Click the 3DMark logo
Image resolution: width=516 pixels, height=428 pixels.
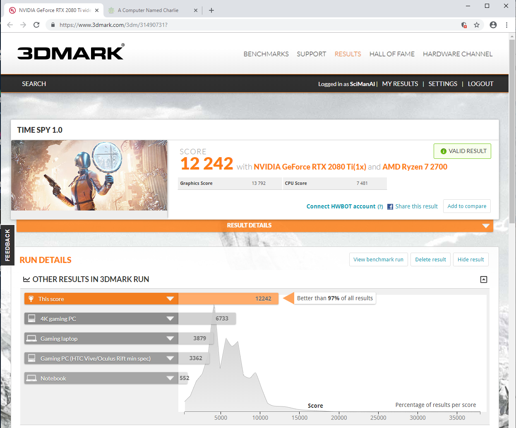70,53
